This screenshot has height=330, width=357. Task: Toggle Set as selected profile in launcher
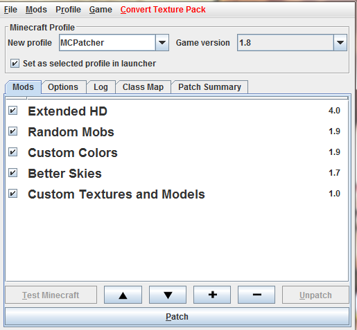click(x=15, y=63)
